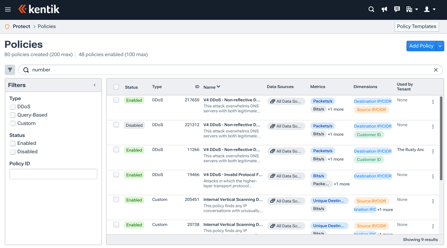Navigate to Protect in the breadcrumb
The image size is (447, 248).
click(x=21, y=26)
